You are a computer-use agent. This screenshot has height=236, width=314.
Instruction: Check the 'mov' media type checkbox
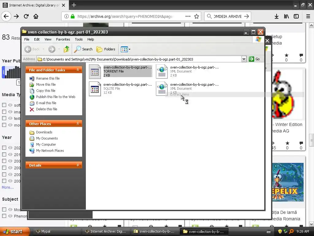(4, 125)
